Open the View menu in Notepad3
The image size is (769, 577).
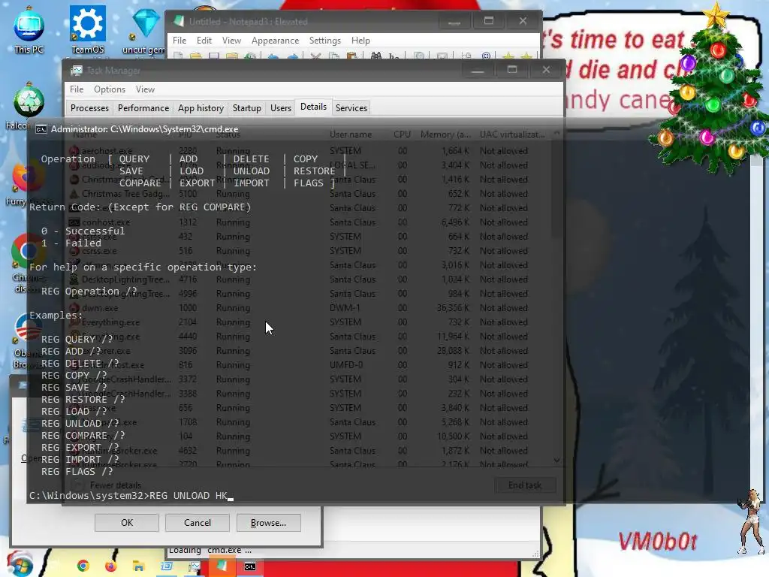231,41
